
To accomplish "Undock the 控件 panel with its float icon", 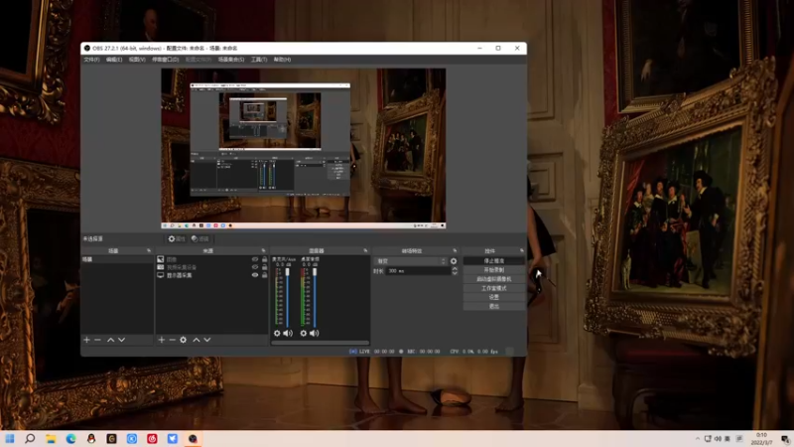I will click(x=522, y=250).
